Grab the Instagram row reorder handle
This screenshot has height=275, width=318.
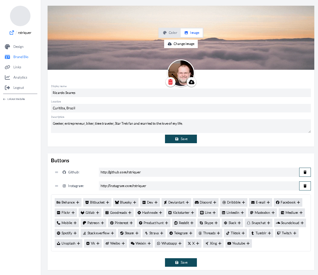pos(57,186)
